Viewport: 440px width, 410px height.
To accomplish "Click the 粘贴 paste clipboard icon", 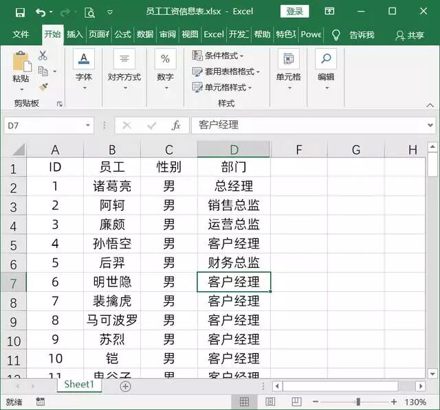I will (x=21, y=62).
